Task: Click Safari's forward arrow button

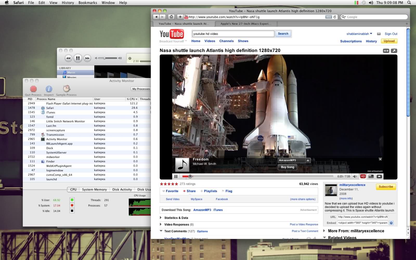Action: click(162, 17)
